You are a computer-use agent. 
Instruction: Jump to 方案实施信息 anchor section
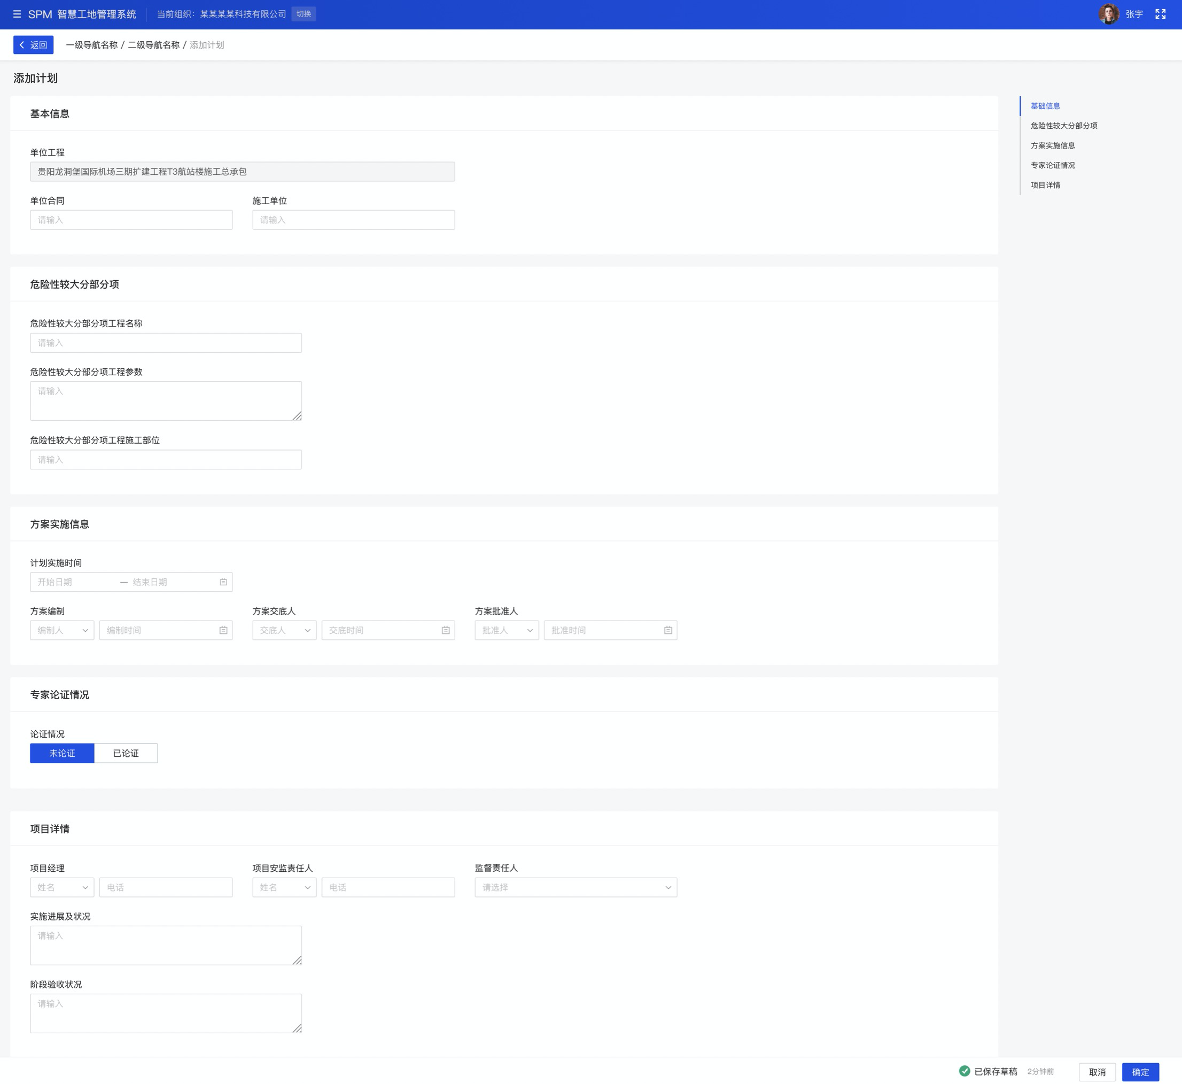pyautogui.click(x=1053, y=145)
